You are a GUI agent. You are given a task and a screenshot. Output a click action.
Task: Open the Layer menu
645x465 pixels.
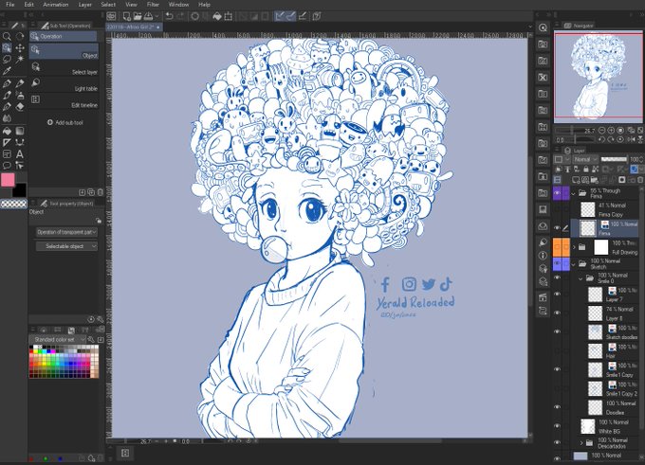tap(84, 5)
